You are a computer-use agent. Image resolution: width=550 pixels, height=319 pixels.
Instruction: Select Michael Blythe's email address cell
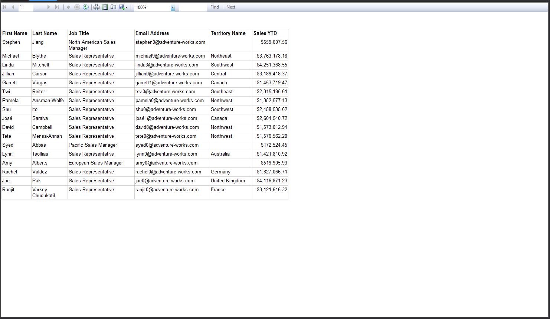pos(171,56)
